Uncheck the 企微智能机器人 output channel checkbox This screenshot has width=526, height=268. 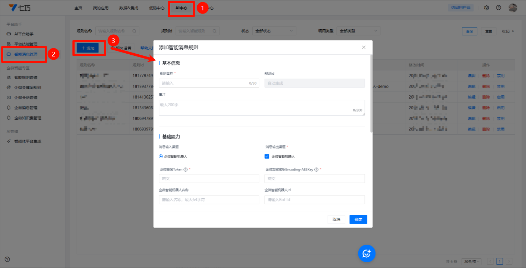point(267,157)
